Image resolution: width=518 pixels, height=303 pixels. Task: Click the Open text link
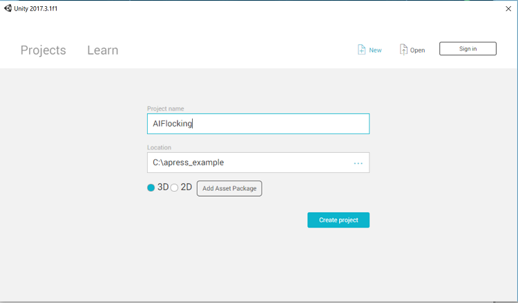point(417,50)
